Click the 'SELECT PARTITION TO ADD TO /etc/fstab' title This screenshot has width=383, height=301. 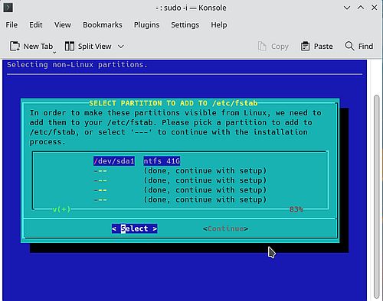click(x=173, y=103)
